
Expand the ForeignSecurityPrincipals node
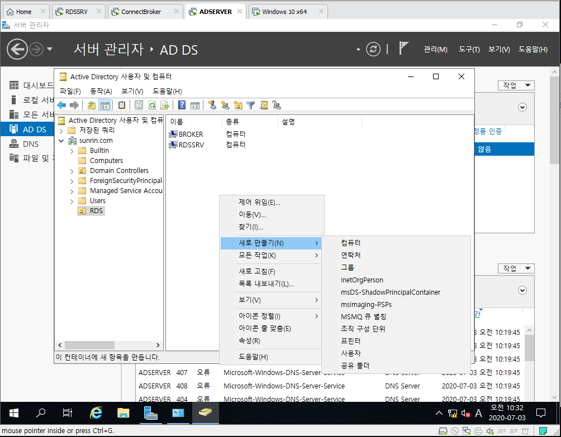[72, 181]
